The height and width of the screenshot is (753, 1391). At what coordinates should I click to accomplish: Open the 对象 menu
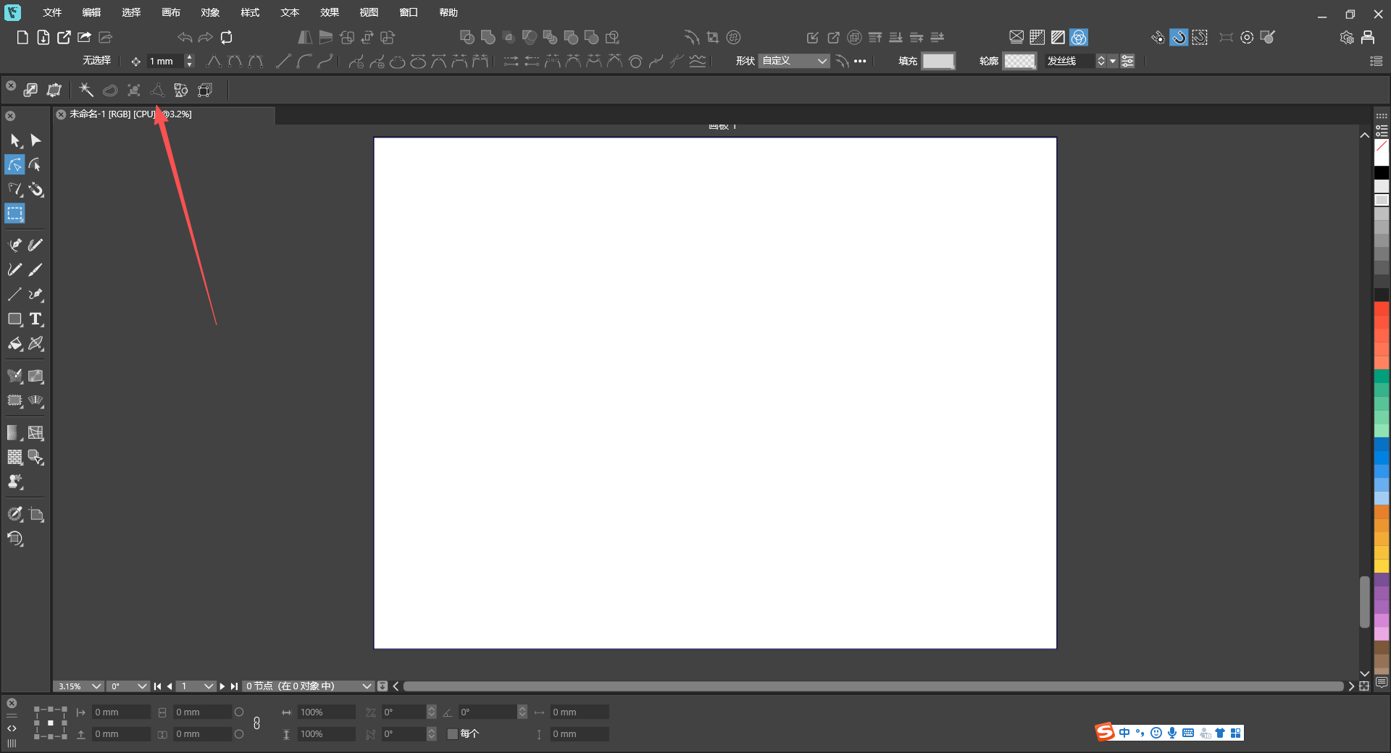(x=210, y=12)
